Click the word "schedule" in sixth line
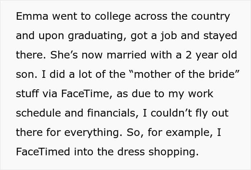This screenshot has width=251, height=170. (x=38, y=113)
